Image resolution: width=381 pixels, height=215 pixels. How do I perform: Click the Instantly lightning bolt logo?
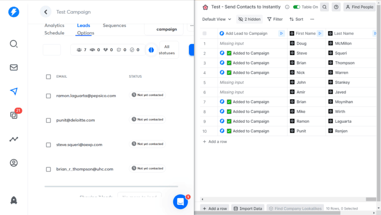point(14,12)
